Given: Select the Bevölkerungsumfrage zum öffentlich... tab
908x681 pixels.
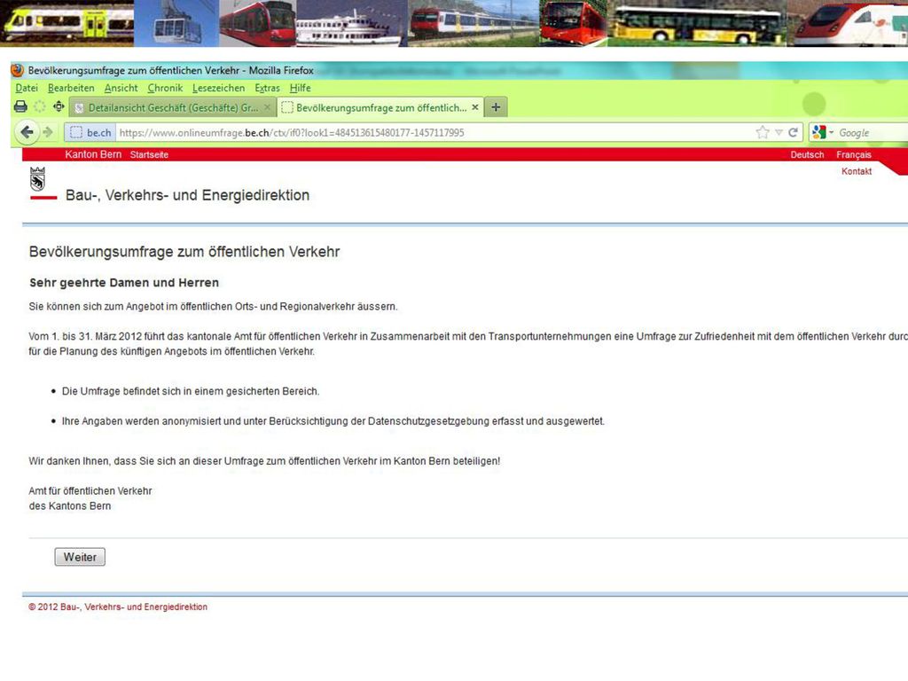Looking at the screenshot, I should pos(380,107).
